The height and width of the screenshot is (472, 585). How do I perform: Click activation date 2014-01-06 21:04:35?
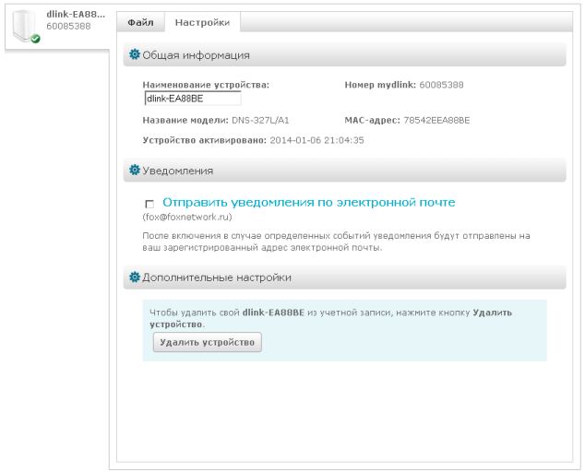(x=316, y=140)
